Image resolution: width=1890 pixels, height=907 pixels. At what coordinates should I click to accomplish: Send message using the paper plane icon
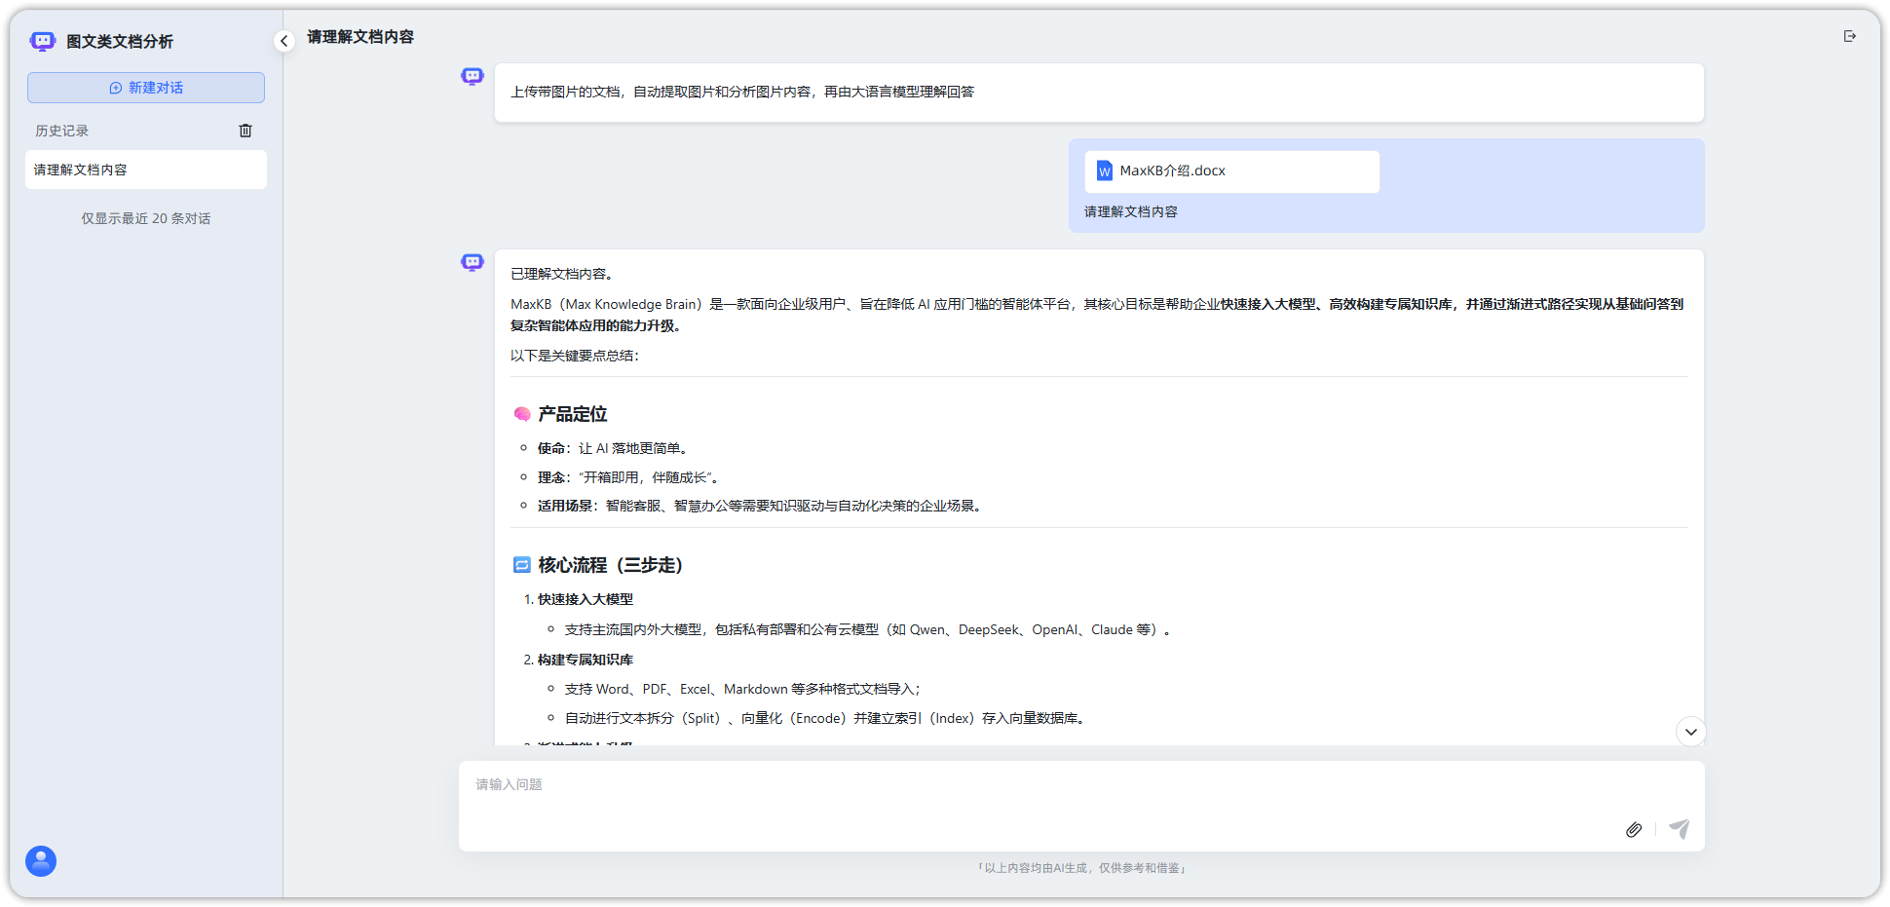1680,829
